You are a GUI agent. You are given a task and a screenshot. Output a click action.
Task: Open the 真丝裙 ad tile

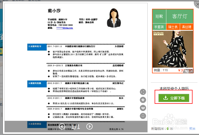pos(187,27)
